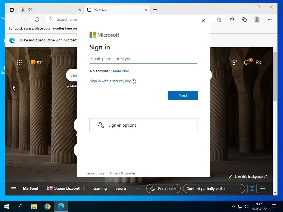This screenshot has width=283, height=212.
Task: Select the New tab tab
Action: 117,10
